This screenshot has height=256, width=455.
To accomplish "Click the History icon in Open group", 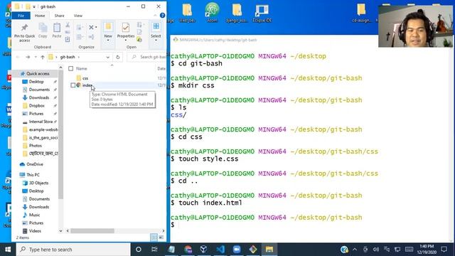I will (139, 40).
